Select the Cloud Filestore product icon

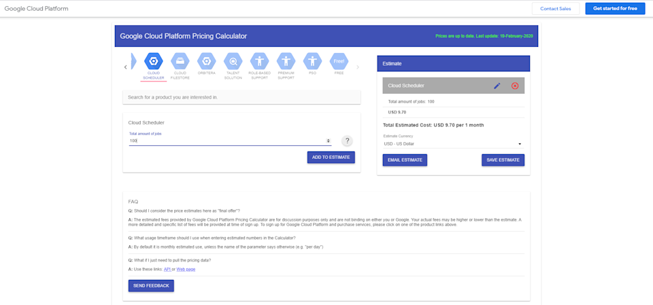click(180, 62)
